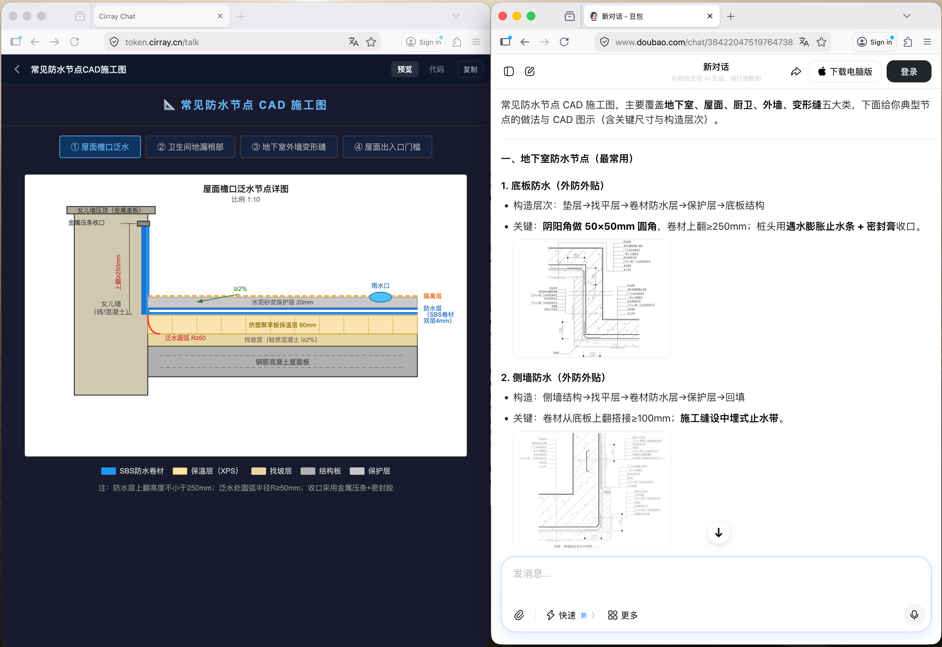Jump to bottom with down-arrow button
Image resolution: width=942 pixels, height=647 pixels.
[x=719, y=532]
